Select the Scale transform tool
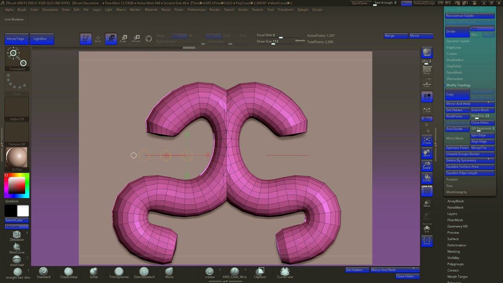Screen dimensions: 503x283 [123, 39]
